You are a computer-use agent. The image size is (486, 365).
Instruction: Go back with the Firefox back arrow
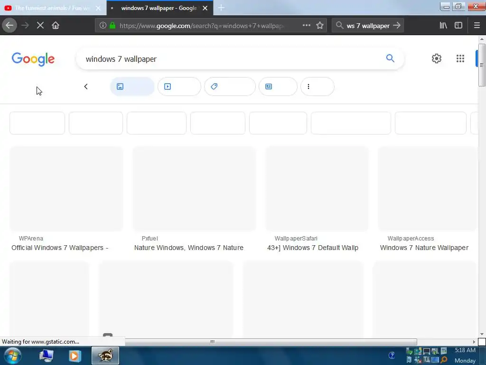pos(9,26)
